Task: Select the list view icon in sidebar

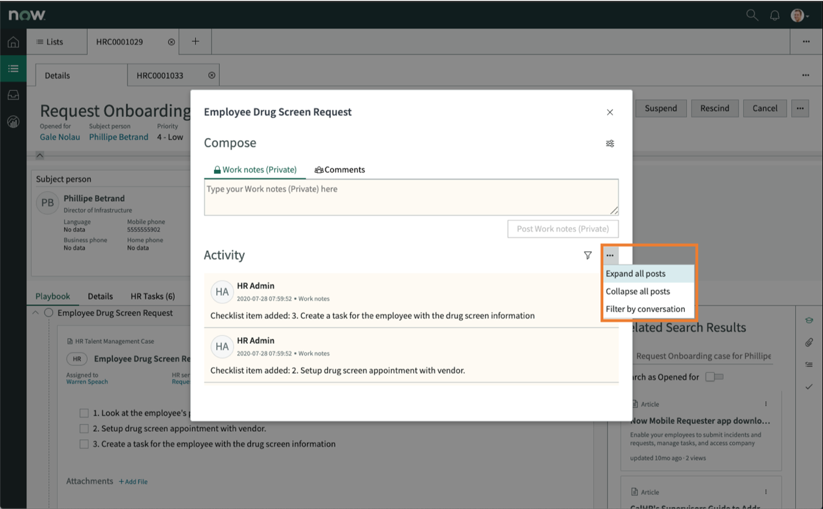Action: point(13,68)
